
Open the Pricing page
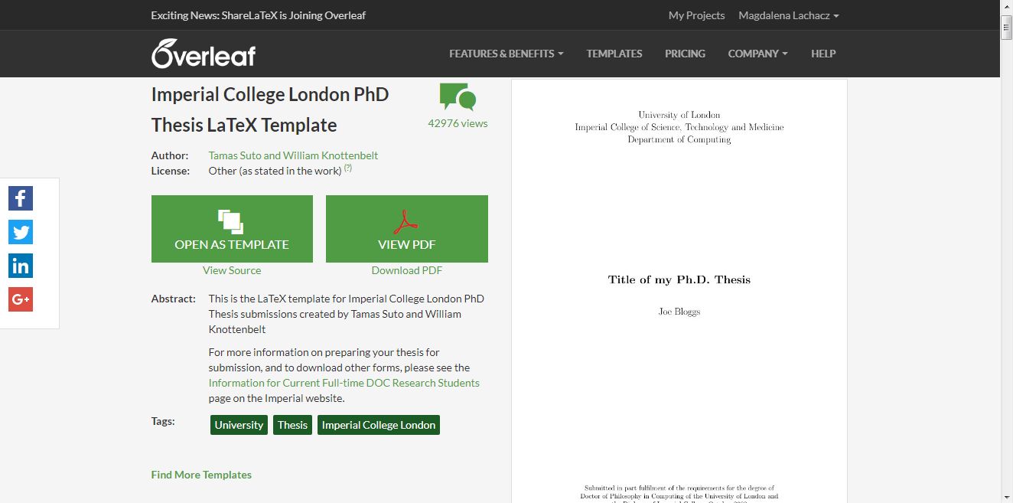pos(685,54)
